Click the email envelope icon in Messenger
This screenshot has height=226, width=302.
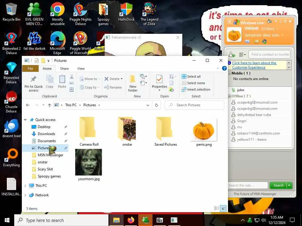point(247,41)
